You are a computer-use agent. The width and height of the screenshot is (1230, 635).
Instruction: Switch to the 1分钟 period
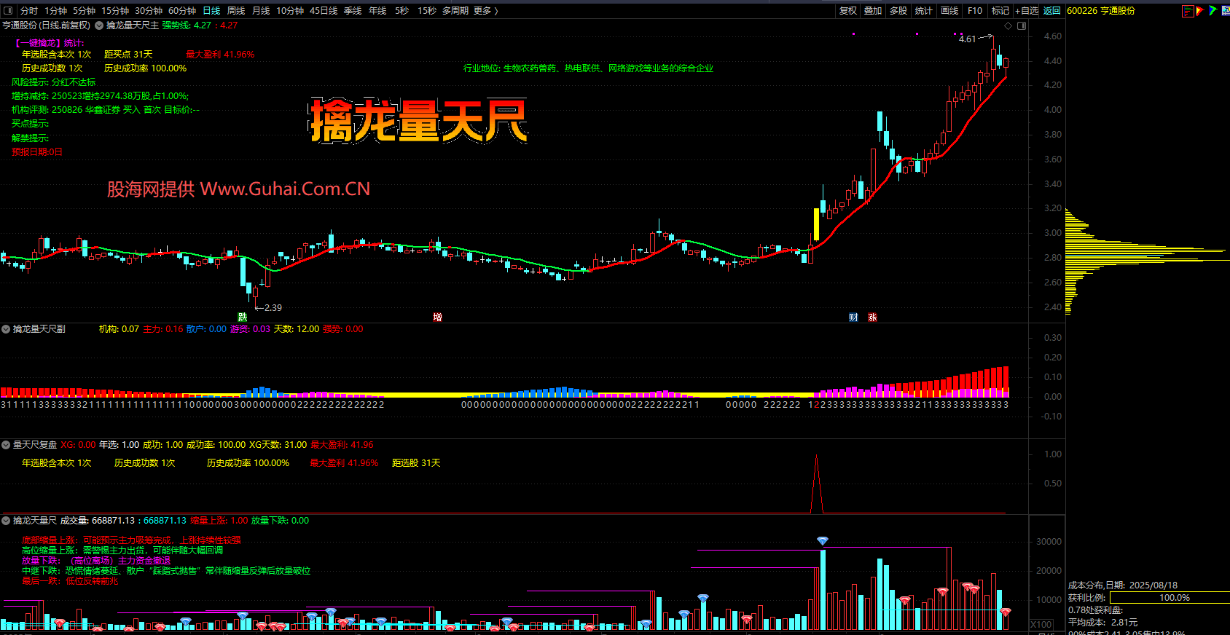(x=56, y=11)
